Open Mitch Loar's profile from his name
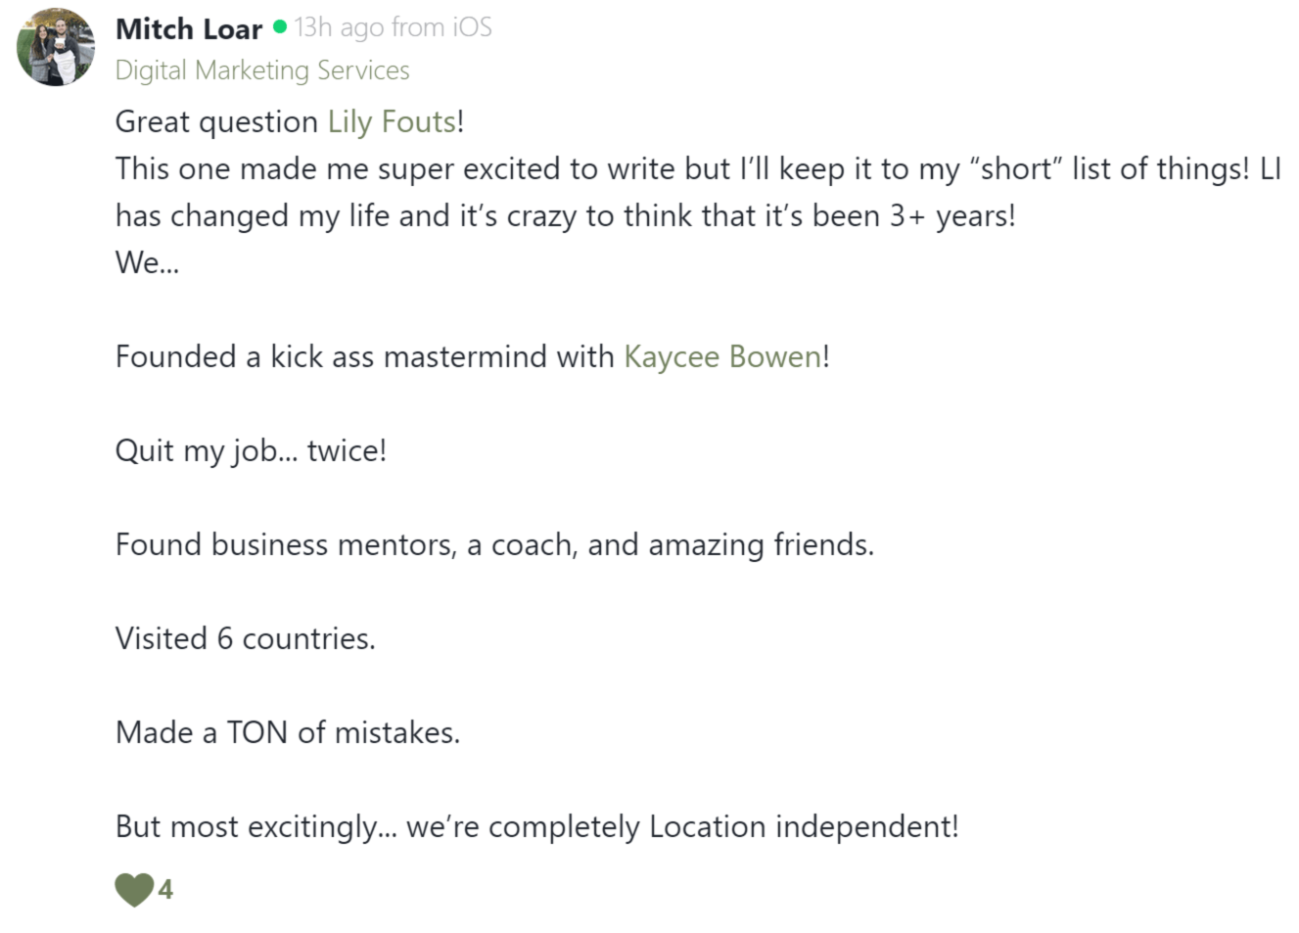1299x933 pixels. pyautogui.click(x=189, y=28)
